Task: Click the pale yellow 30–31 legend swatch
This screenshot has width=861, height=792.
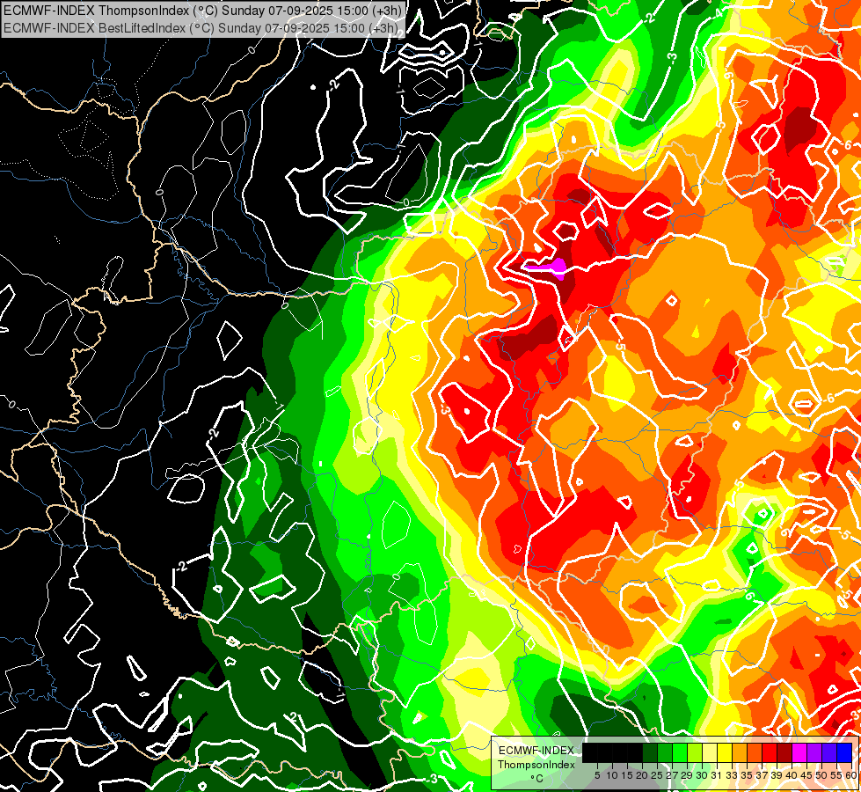Action: click(x=710, y=752)
